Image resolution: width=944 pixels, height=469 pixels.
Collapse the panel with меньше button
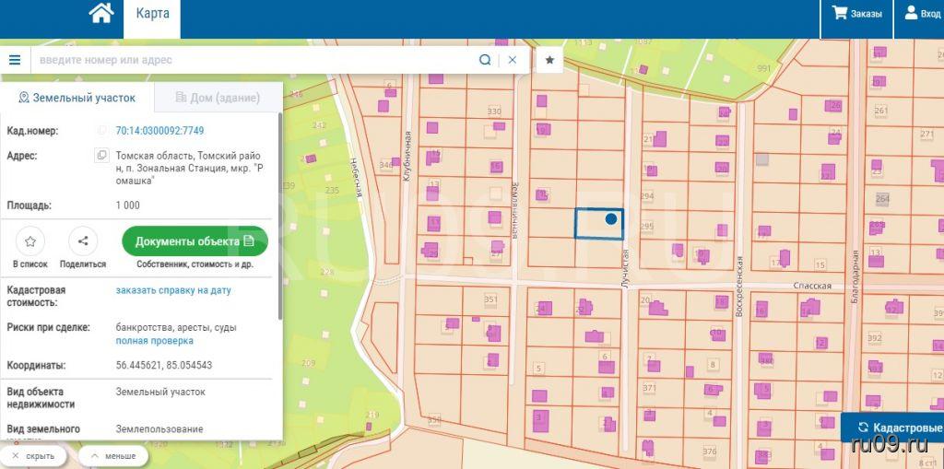pyautogui.click(x=113, y=456)
